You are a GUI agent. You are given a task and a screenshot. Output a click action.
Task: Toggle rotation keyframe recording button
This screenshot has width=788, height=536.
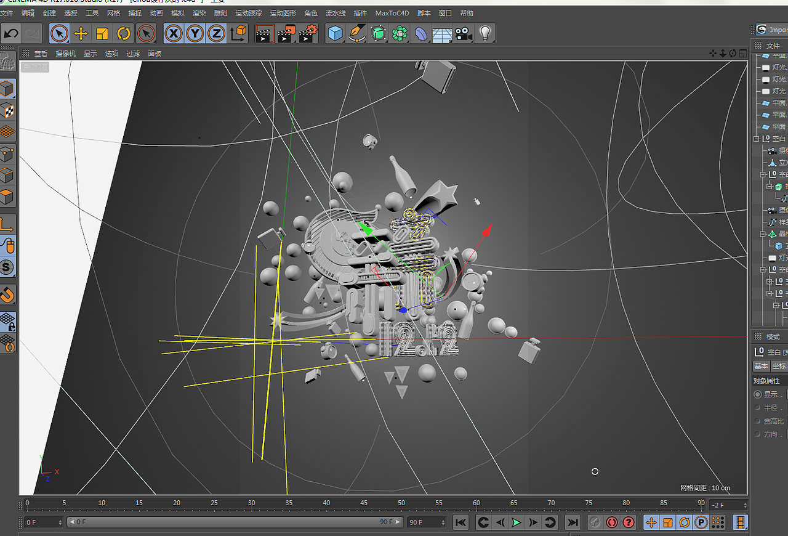coord(684,522)
